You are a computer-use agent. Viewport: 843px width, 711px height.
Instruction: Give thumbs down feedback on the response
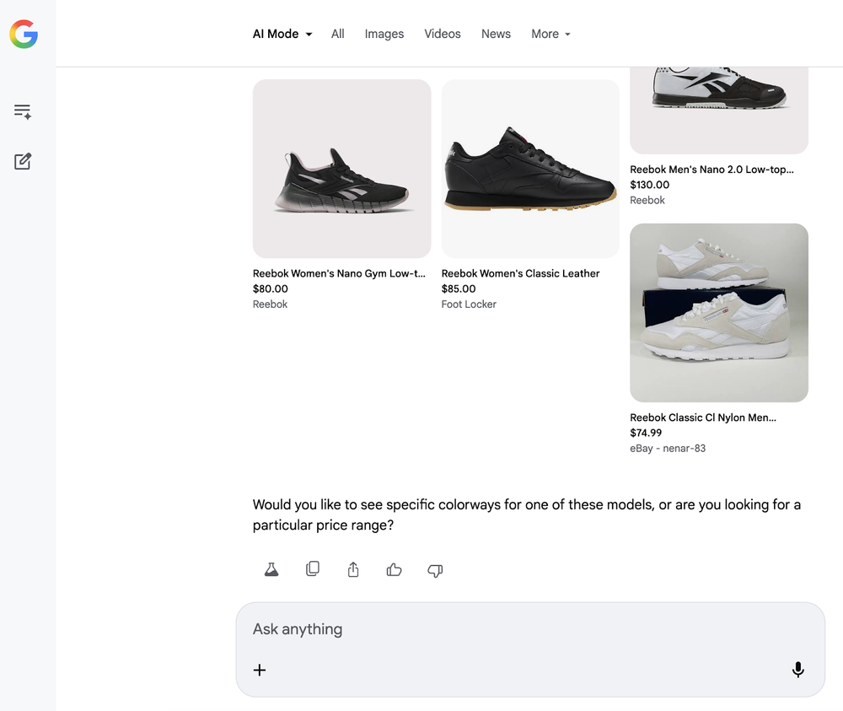435,571
